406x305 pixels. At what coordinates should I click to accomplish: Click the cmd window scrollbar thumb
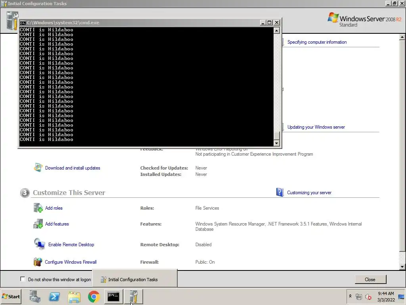coord(276,135)
